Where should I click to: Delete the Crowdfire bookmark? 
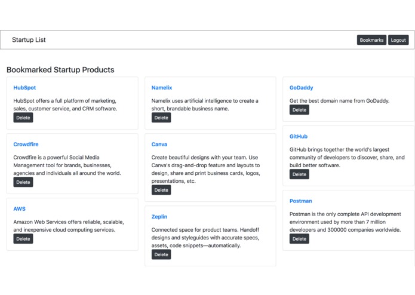click(23, 182)
